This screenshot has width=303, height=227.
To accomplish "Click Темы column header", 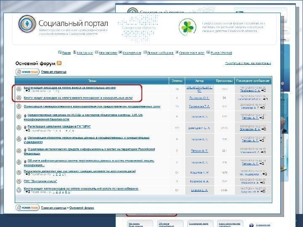I will coord(92,81).
